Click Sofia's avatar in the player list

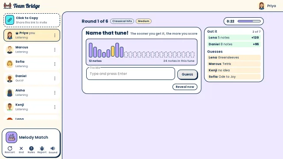point(10,64)
